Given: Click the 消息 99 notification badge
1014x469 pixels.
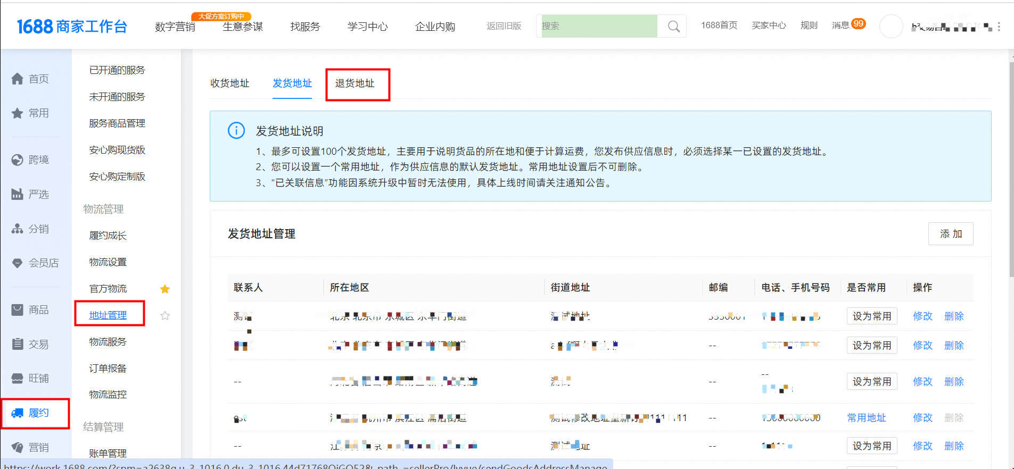Looking at the screenshot, I should point(858,24).
